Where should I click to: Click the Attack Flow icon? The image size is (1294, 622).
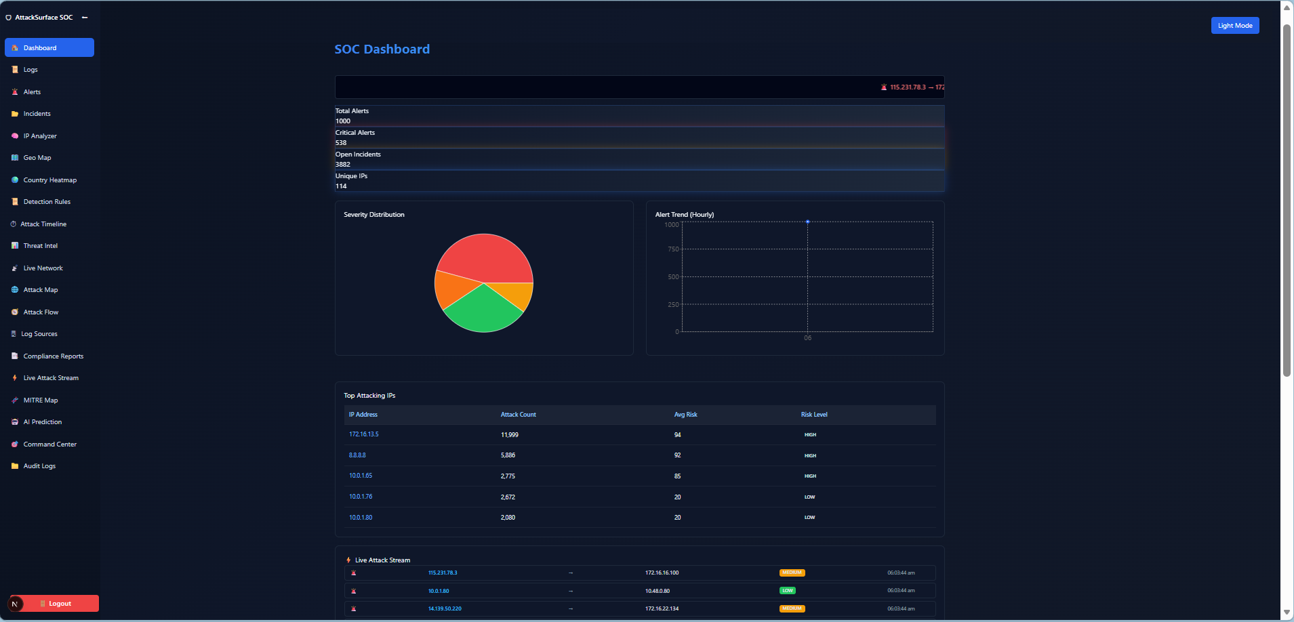[15, 312]
